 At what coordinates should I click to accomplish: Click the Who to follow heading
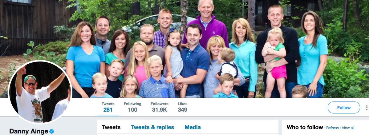pos(305,127)
